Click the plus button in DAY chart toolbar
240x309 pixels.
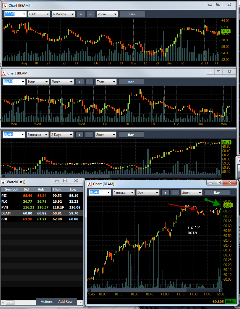[x=81, y=14]
